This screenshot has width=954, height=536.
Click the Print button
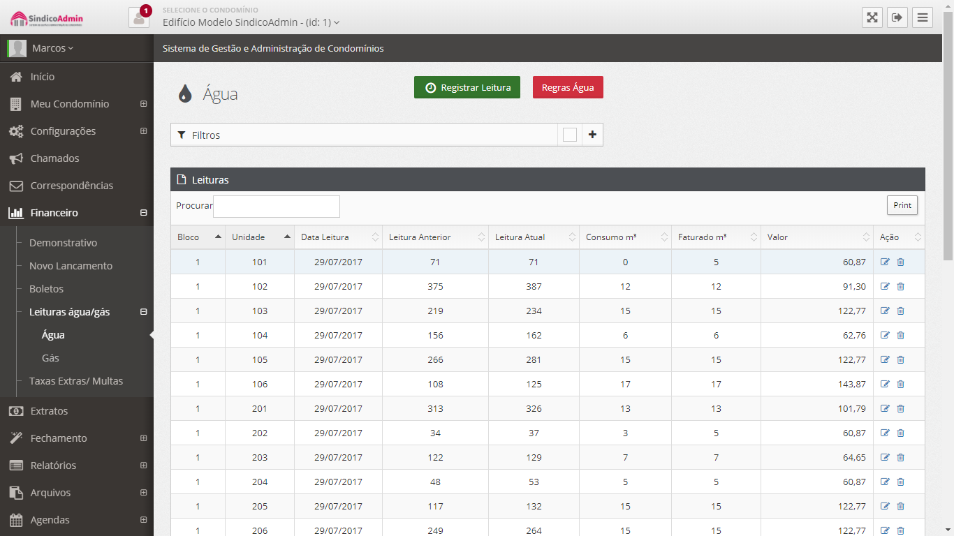[902, 205]
